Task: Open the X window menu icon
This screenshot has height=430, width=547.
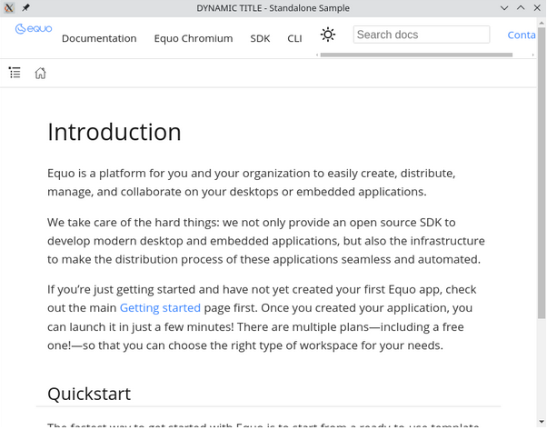Action: [x=9, y=7]
